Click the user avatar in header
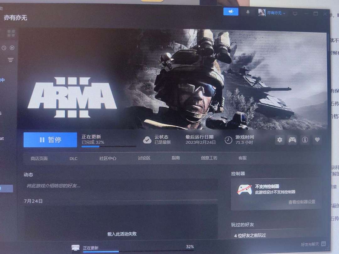339x254 pixels. pyautogui.click(x=261, y=12)
